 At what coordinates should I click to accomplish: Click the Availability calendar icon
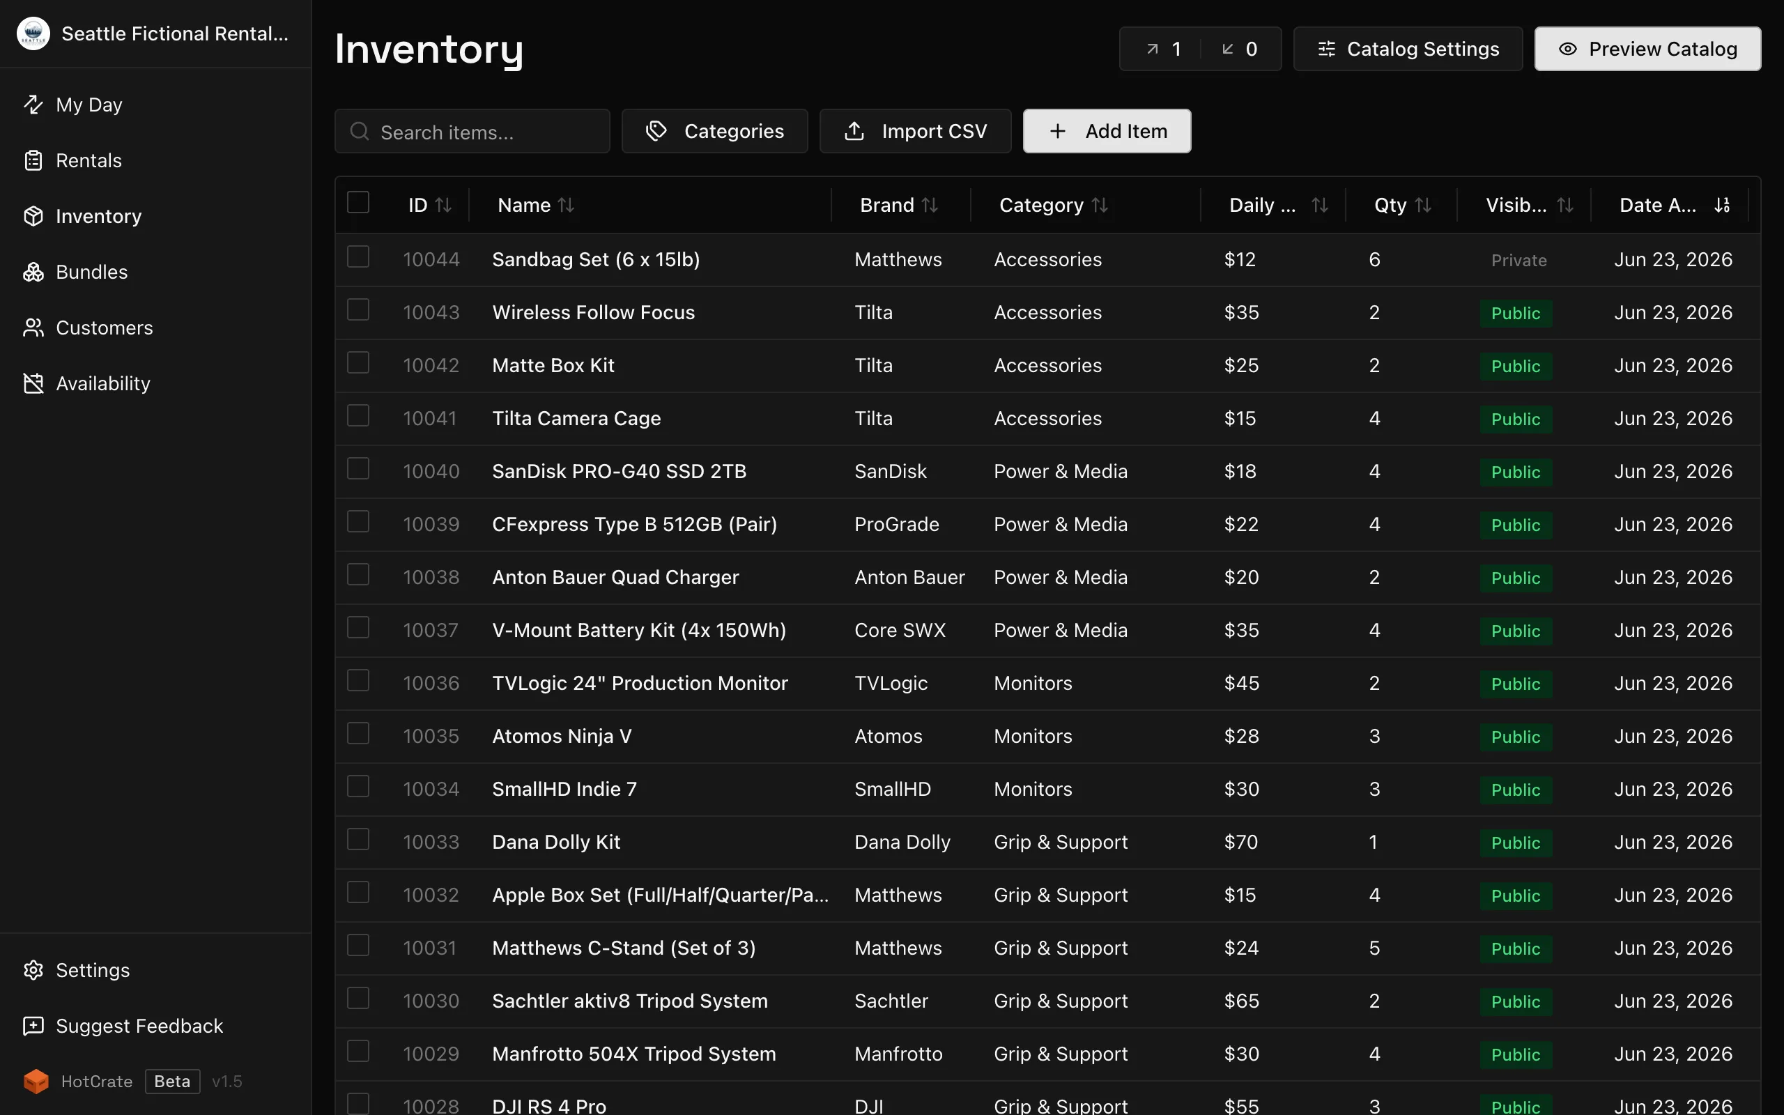point(33,383)
